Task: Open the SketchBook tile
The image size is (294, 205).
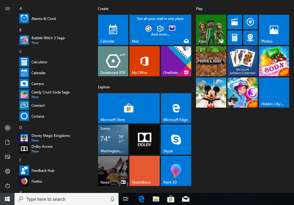Action: (145, 171)
